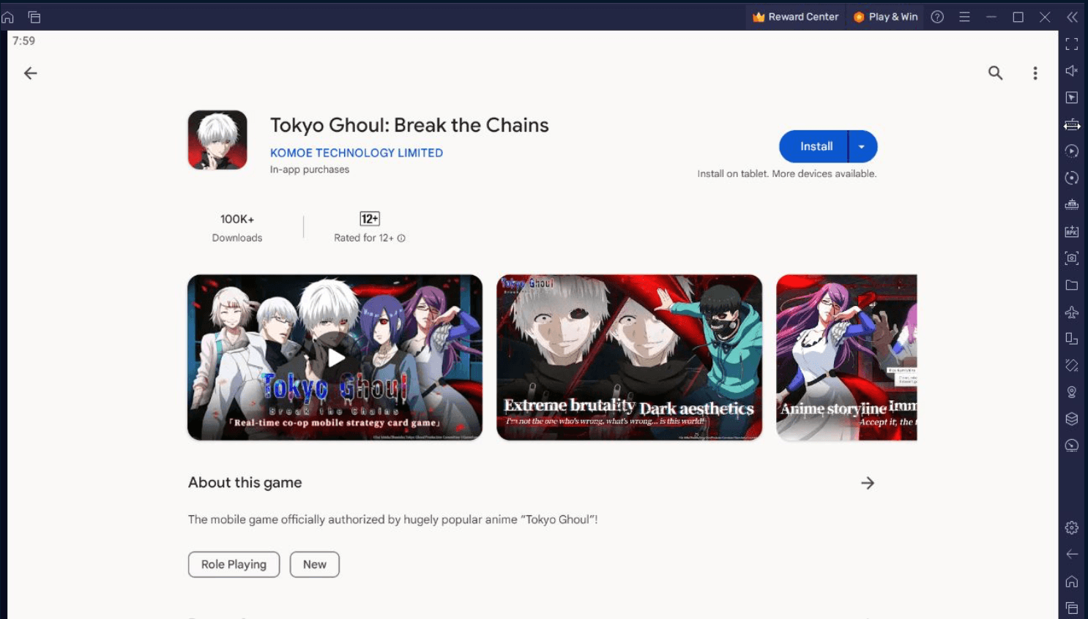Open the Extreme brutality screenshot
1088x619 pixels.
[x=630, y=358]
